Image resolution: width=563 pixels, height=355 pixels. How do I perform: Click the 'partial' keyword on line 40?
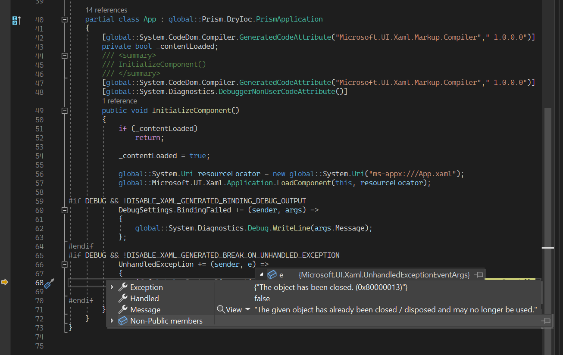tap(100, 19)
